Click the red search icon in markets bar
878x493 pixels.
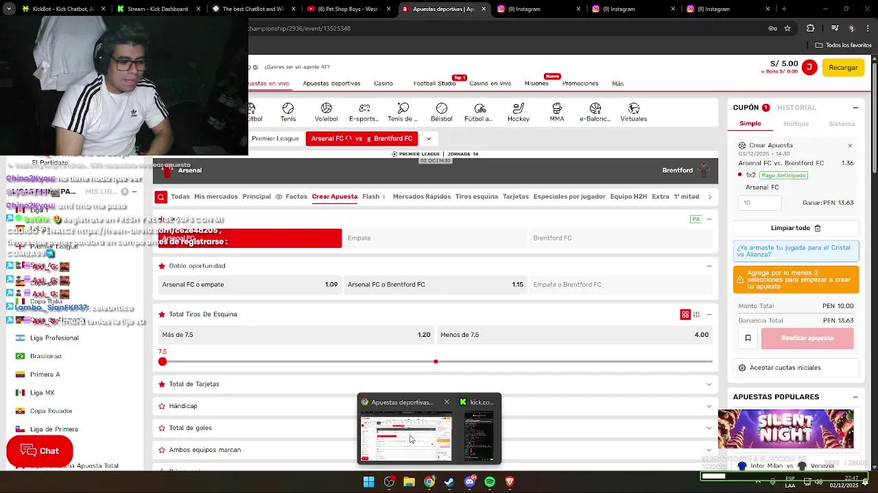click(161, 197)
